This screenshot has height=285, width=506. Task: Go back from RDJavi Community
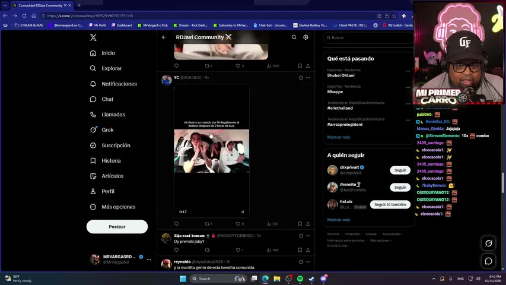164,37
